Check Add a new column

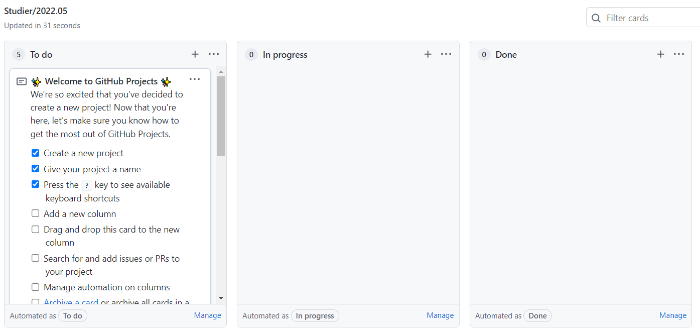coord(35,213)
